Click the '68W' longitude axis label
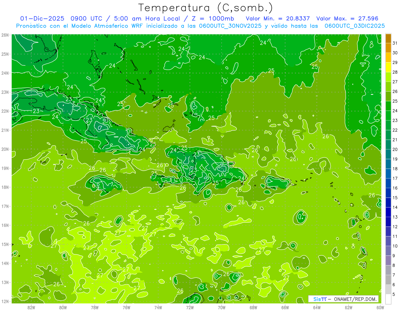Viewport: 404px width, 312px height. [253, 307]
